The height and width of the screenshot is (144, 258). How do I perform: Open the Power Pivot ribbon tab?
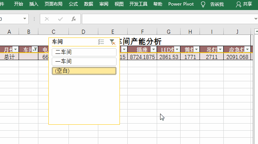click(x=181, y=4)
